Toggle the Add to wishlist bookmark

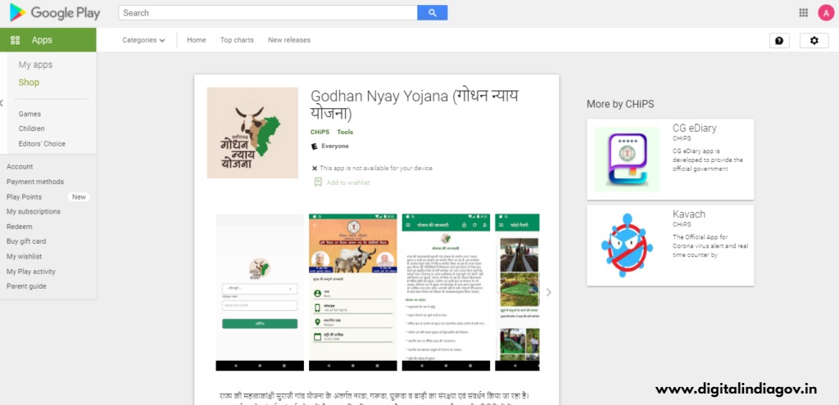pos(318,182)
